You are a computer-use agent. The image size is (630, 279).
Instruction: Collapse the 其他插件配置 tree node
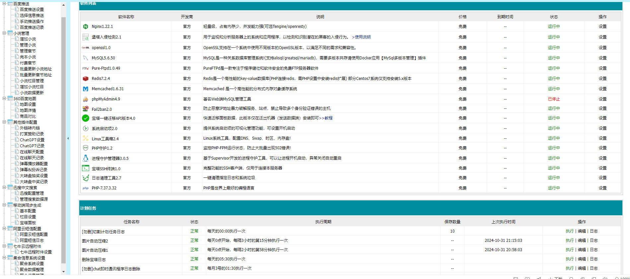(x=4, y=122)
